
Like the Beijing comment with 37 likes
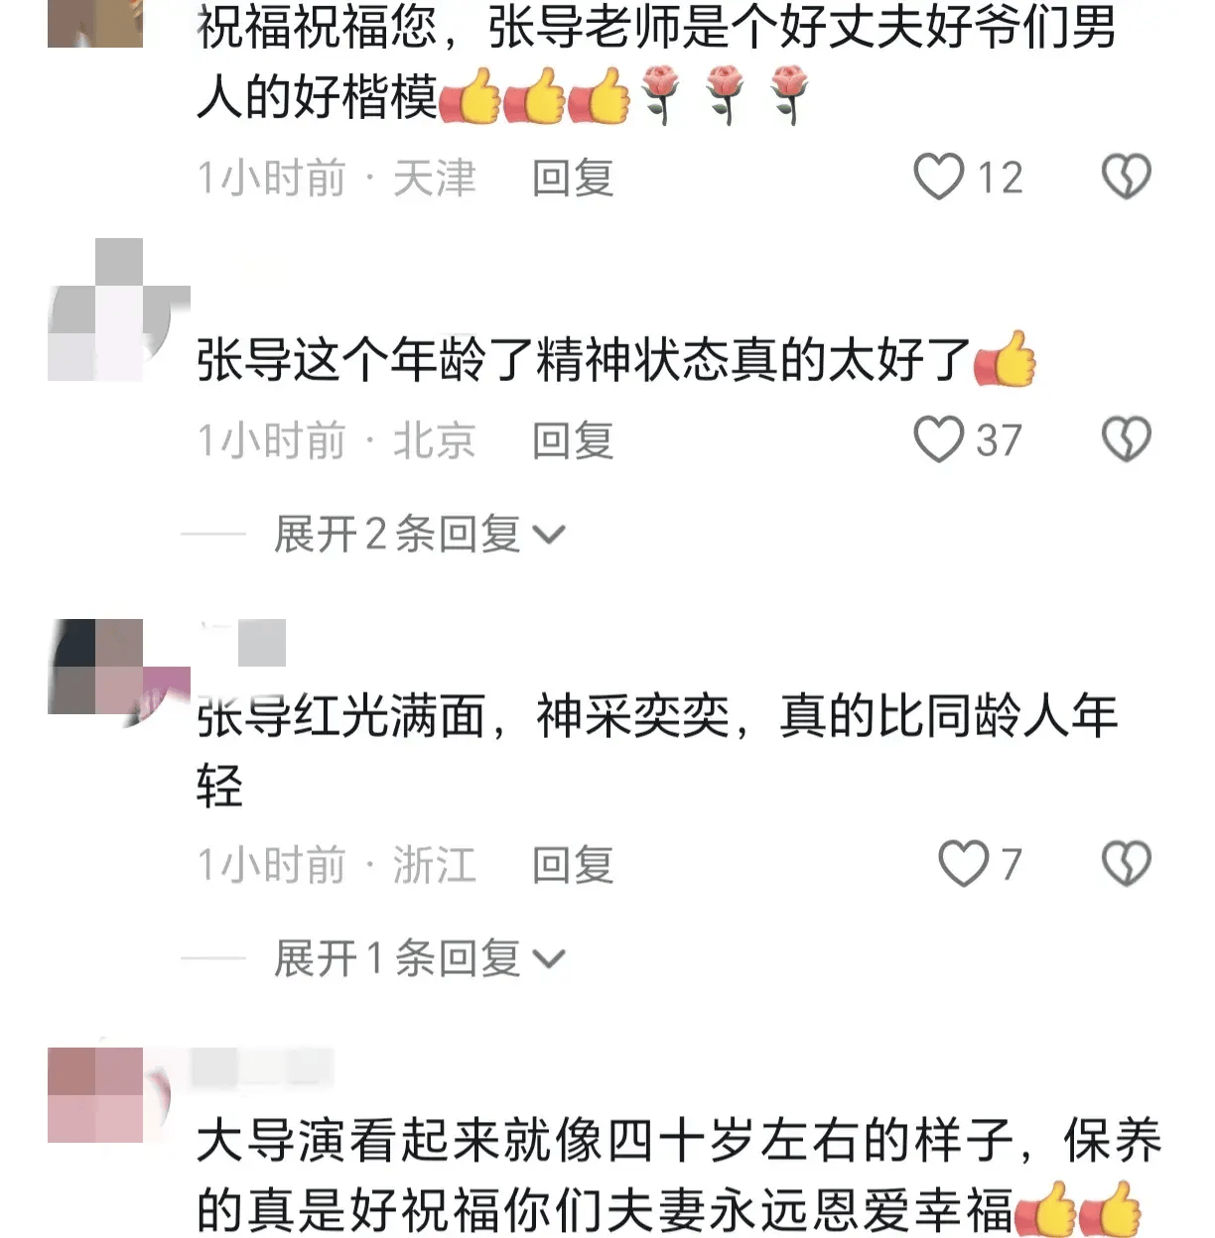pos(939,439)
